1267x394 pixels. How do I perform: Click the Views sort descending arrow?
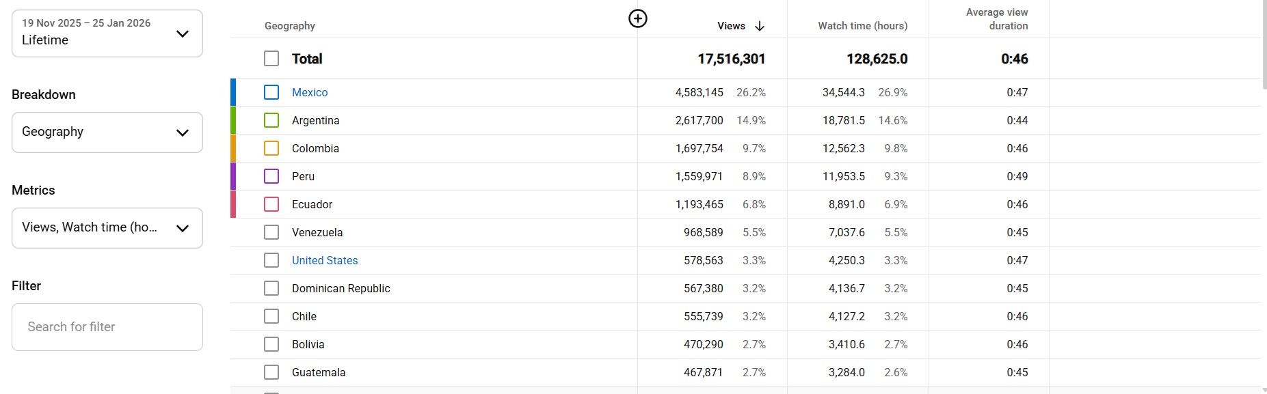[x=760, y=26]
